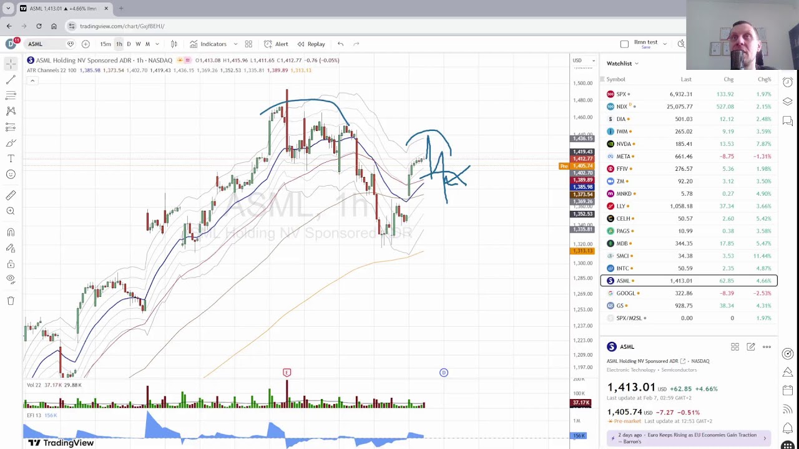Toggle stay in drawing mode
The width and height of the screenshot is (799, 449).
[11, 248]
